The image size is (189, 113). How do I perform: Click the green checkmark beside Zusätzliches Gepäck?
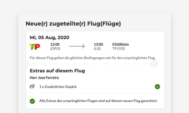click(157, 87)
